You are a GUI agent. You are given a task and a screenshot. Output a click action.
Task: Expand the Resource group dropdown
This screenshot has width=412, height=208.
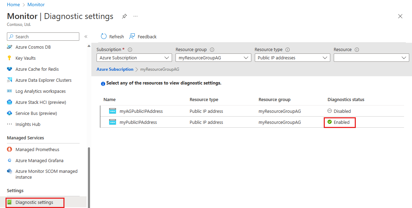(213, 58)
